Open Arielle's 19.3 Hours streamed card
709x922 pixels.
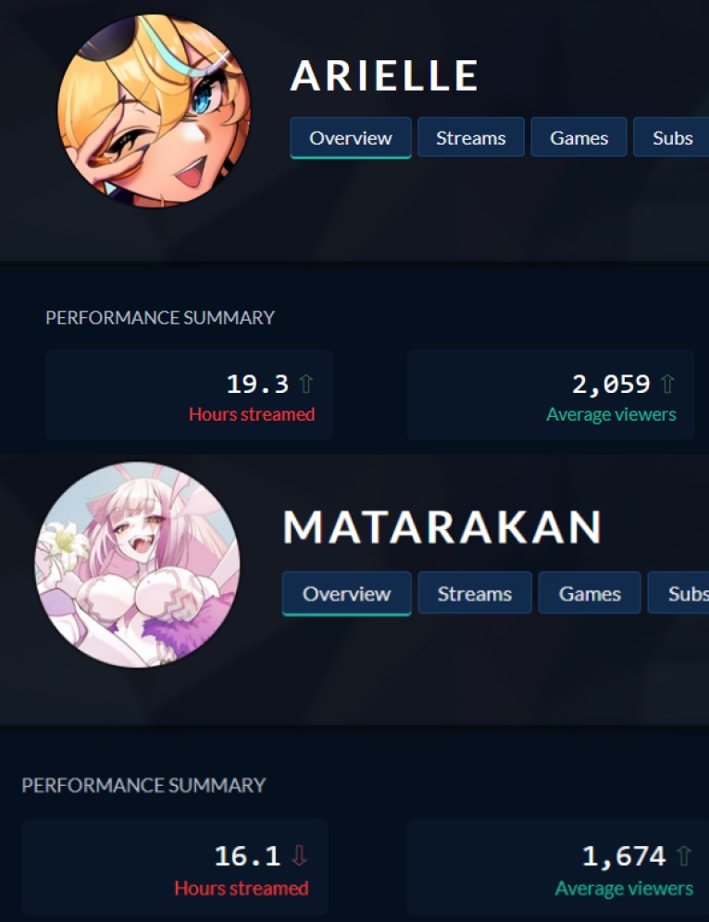[x=189, y=395]
